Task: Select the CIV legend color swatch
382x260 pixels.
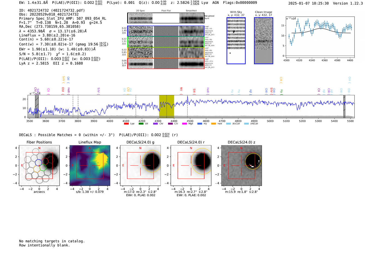Action: point(156,124)
